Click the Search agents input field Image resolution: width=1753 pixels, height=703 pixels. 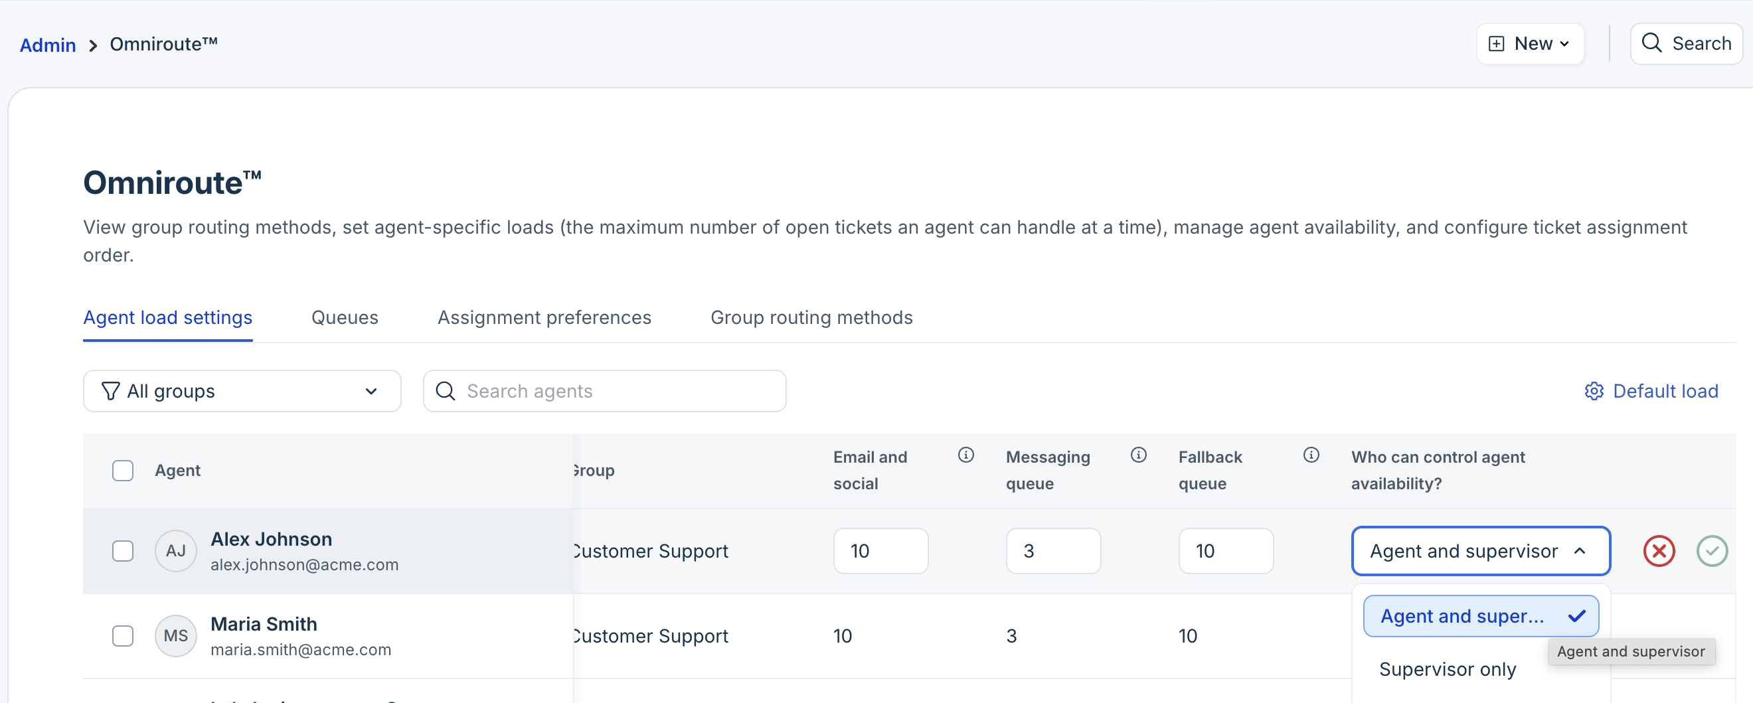click(x=612, y=391)
